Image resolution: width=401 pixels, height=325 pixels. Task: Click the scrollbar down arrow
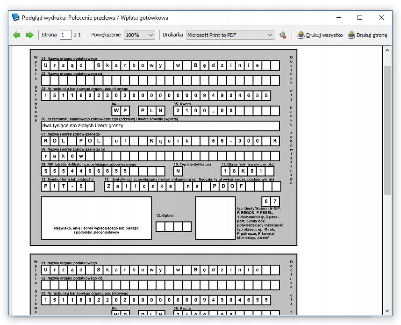click(387, 311)
